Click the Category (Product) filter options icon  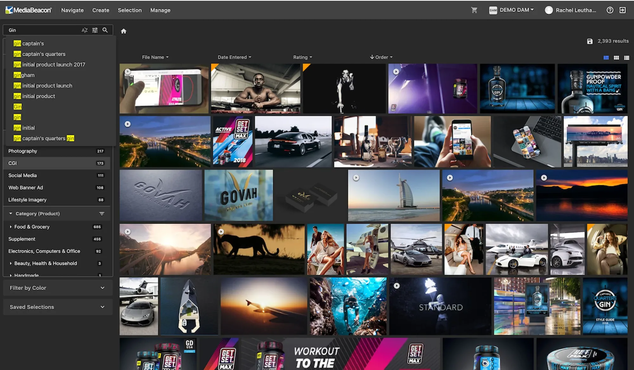point(102,213)
